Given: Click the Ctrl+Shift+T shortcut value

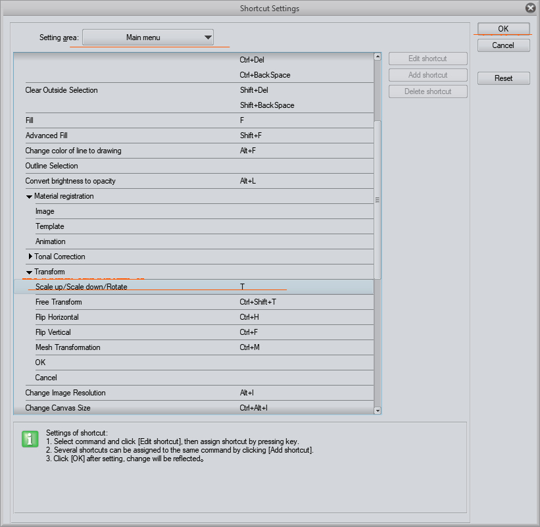Looking at the screenshot, I should click(258, 302).
